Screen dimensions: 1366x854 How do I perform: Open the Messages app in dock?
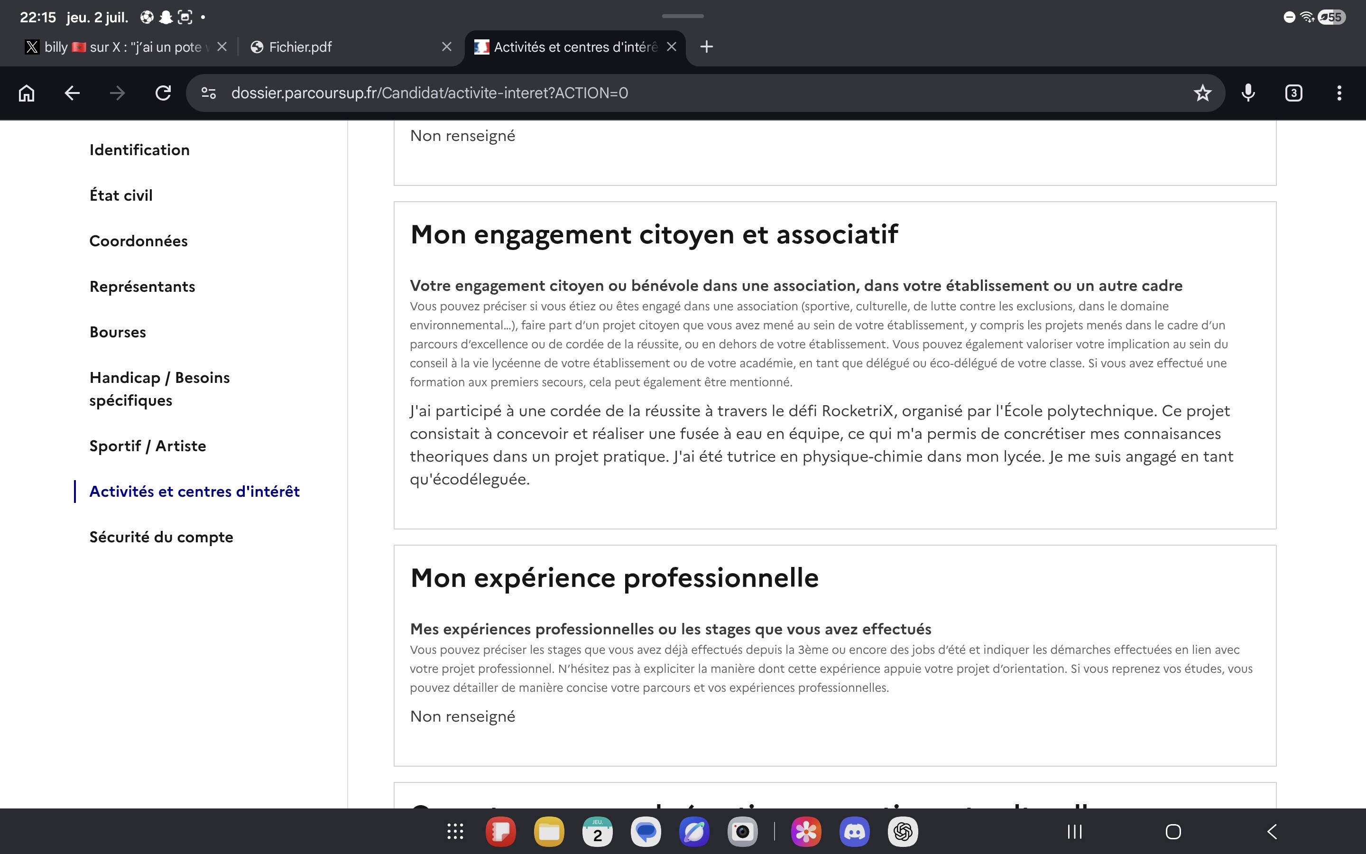(646, 831)
